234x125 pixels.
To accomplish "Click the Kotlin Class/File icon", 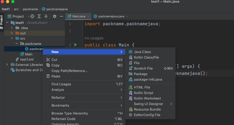I will (131, 57).
